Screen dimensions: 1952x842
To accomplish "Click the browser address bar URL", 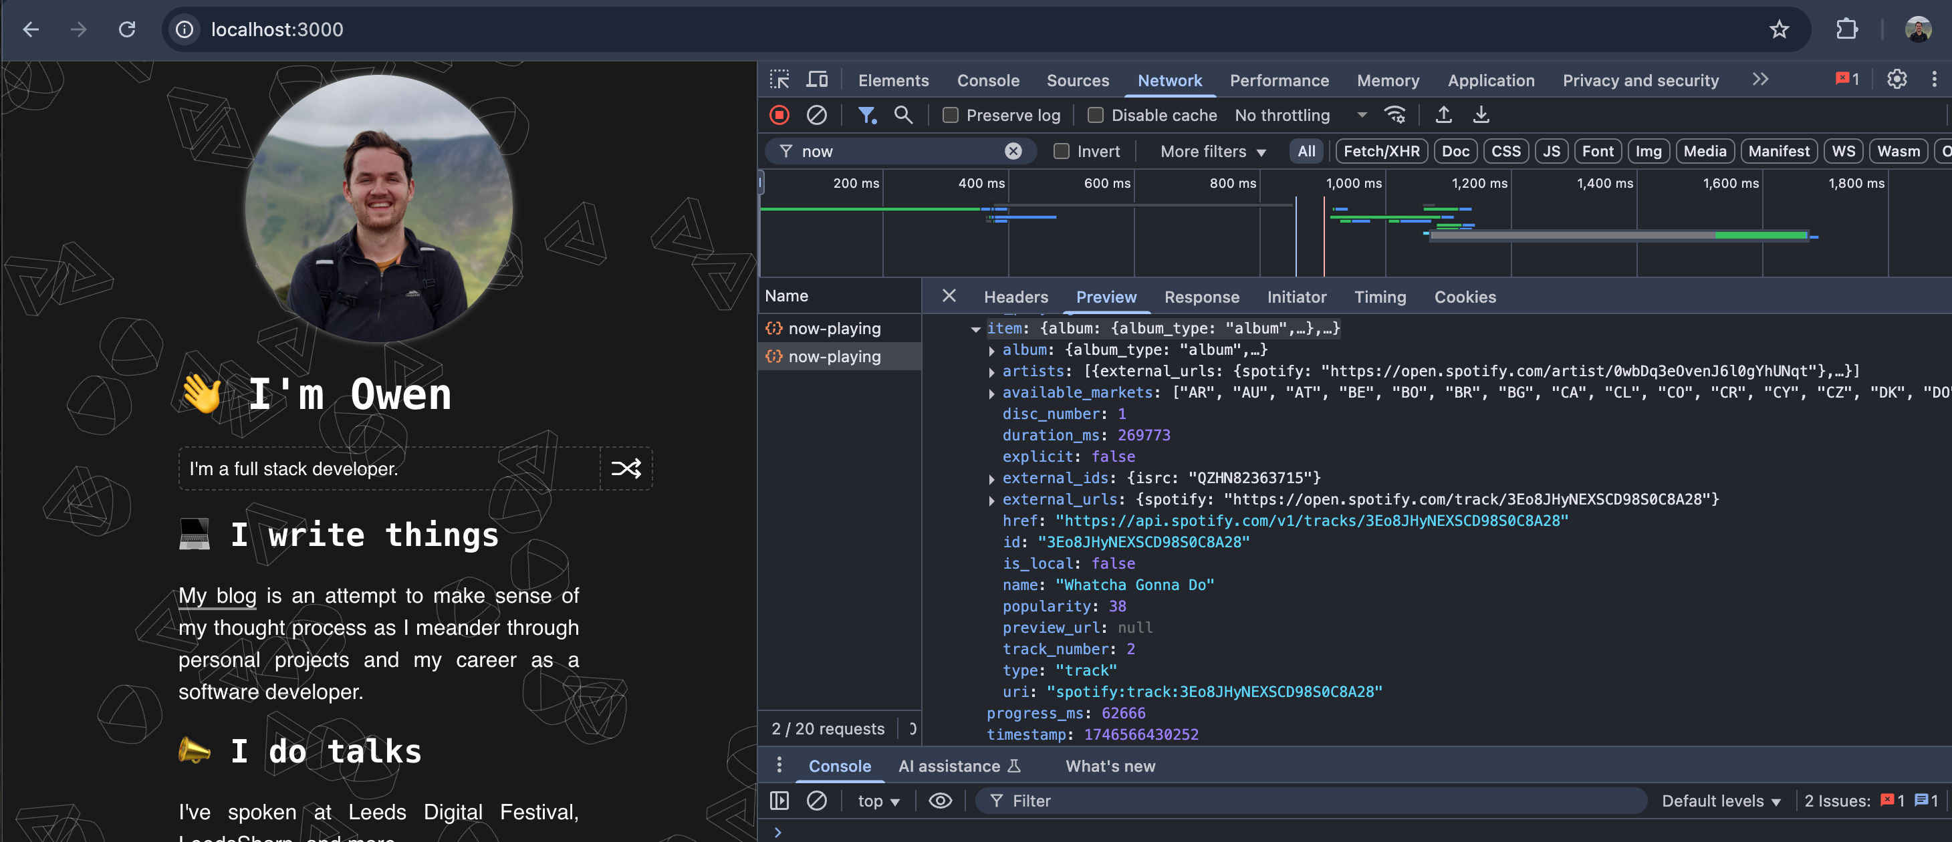I will pyautogui.click(x=277, y=29).
